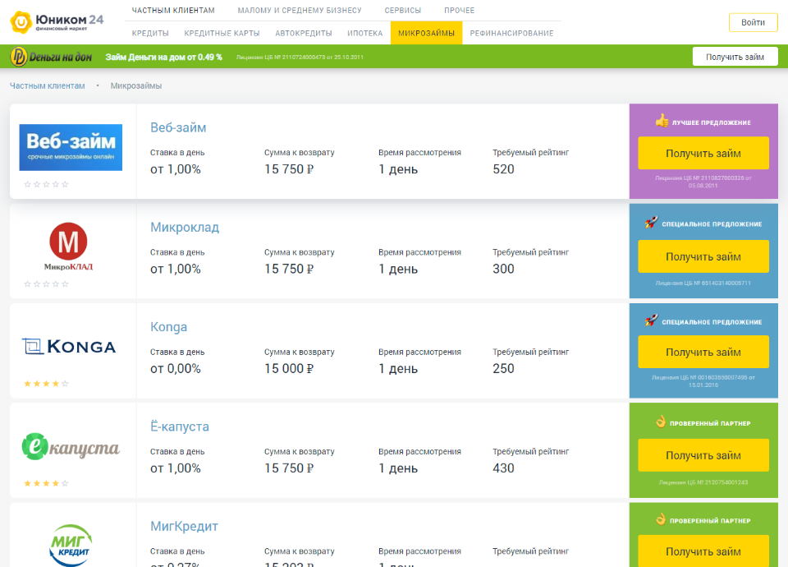Viewport: 788px width, 567px height.
Task: Open the Прочее menu
Action: pyautogui.click(x=460, y=10)
